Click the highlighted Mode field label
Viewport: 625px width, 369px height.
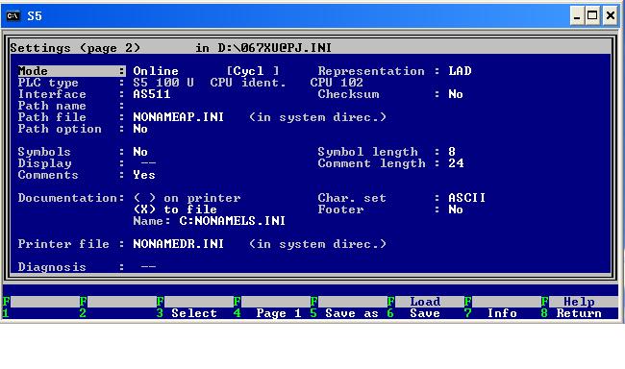click(72, 71)
